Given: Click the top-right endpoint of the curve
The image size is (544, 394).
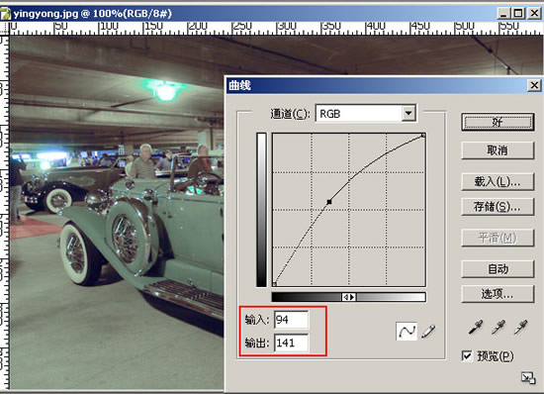Looking at the screenshot, I should tap(423, 135).
